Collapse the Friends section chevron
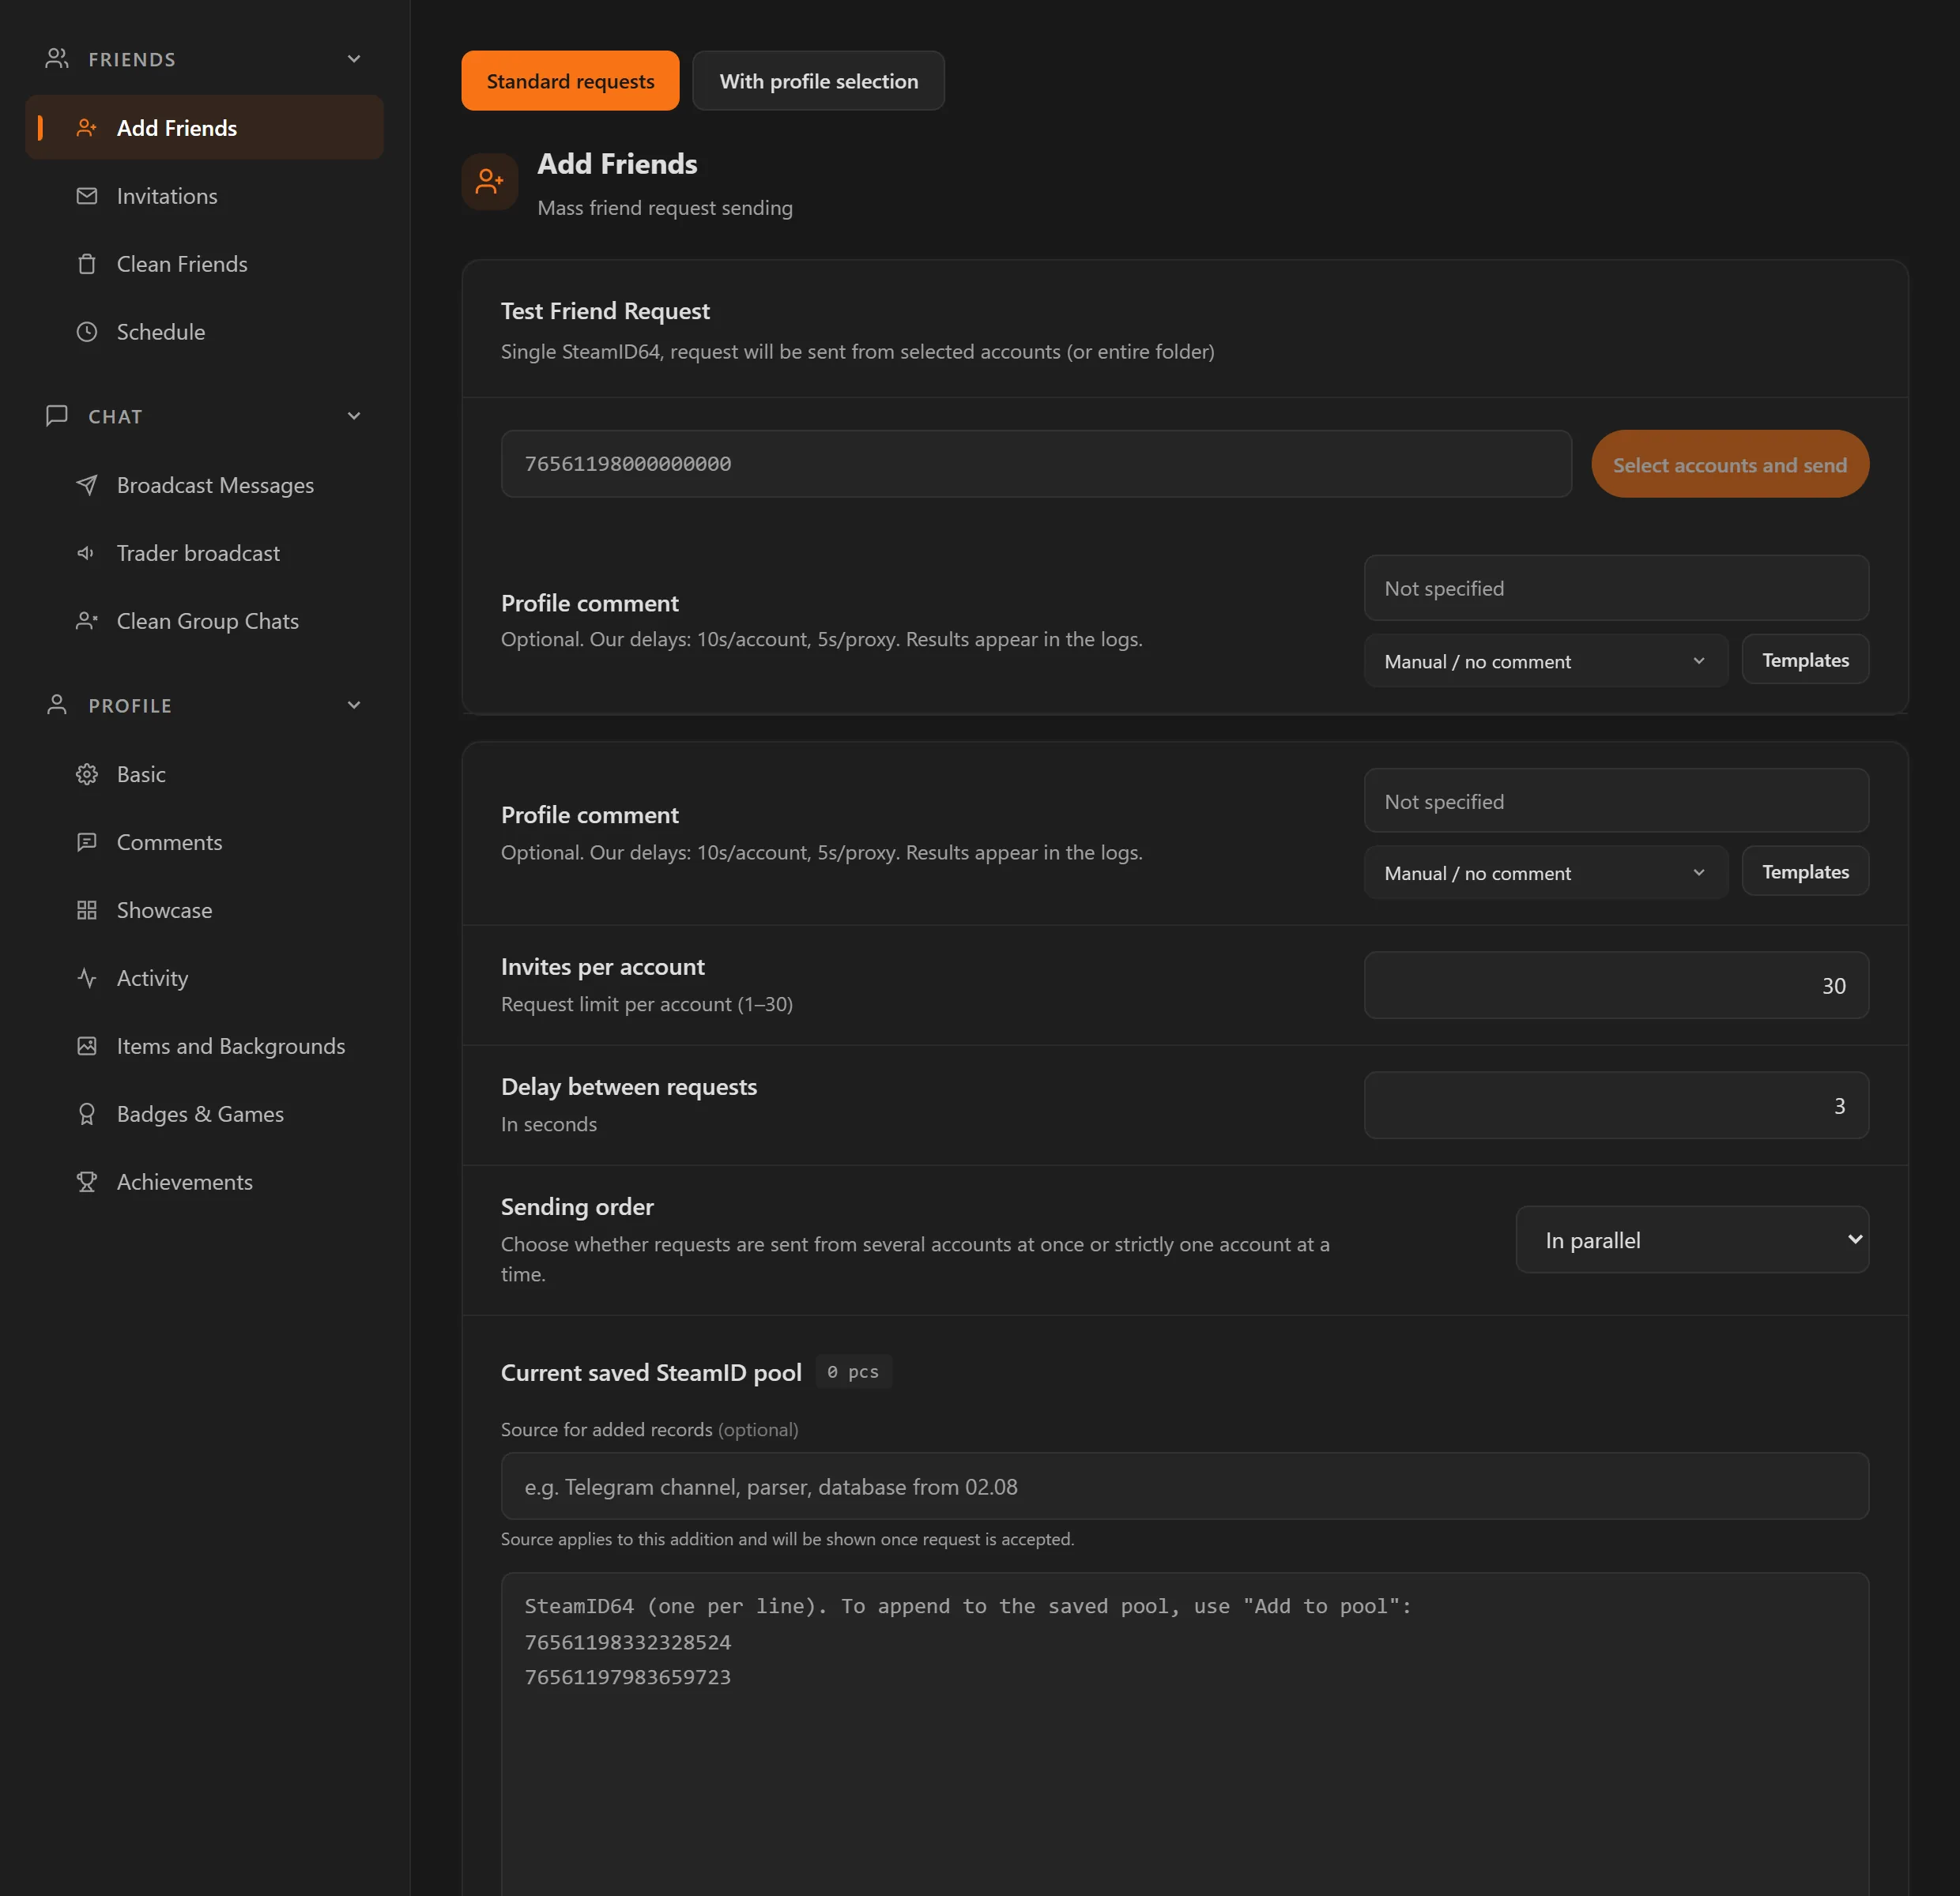Image resolution: width=1960 pixels, height=1896 pixels. pos(354,59)
